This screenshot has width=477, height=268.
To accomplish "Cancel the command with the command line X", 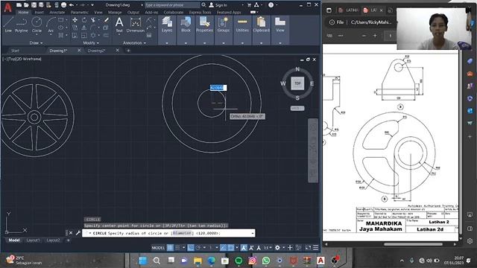I will [x=71, y=233].
